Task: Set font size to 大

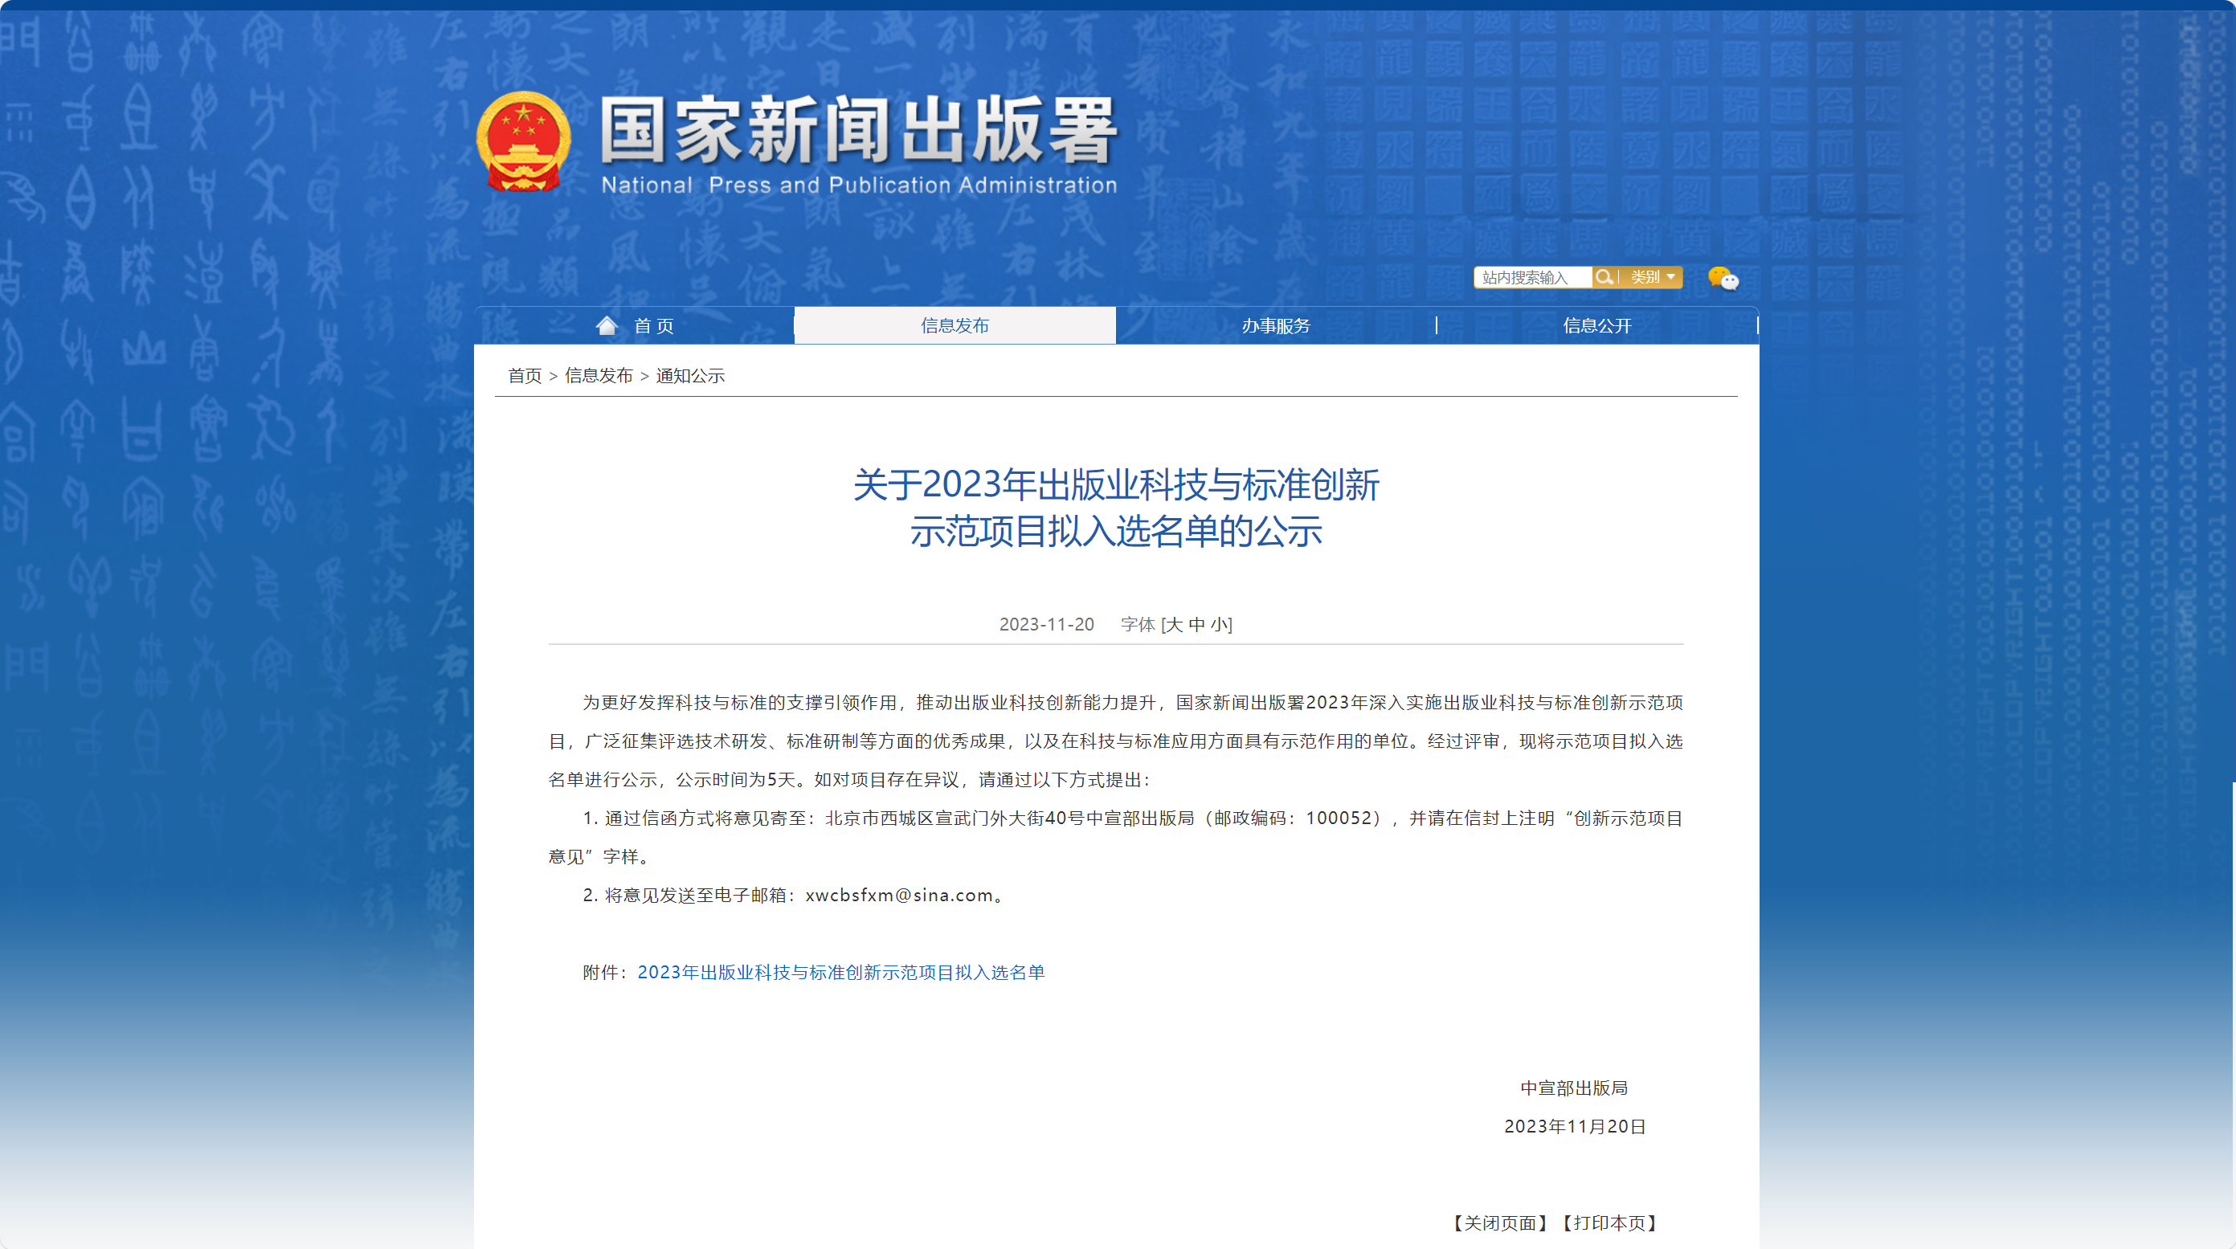Action: (x=1175, y=624)
